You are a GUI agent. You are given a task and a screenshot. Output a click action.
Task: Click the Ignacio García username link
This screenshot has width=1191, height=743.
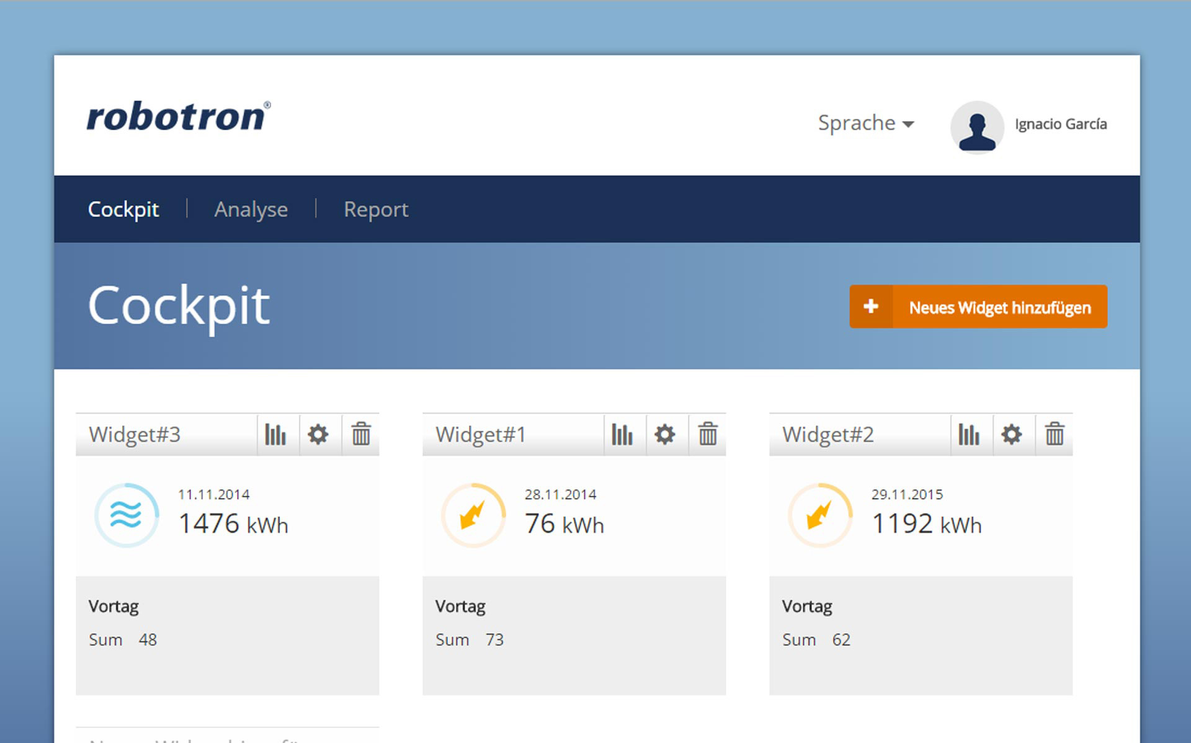click(x=1061, y=124)
